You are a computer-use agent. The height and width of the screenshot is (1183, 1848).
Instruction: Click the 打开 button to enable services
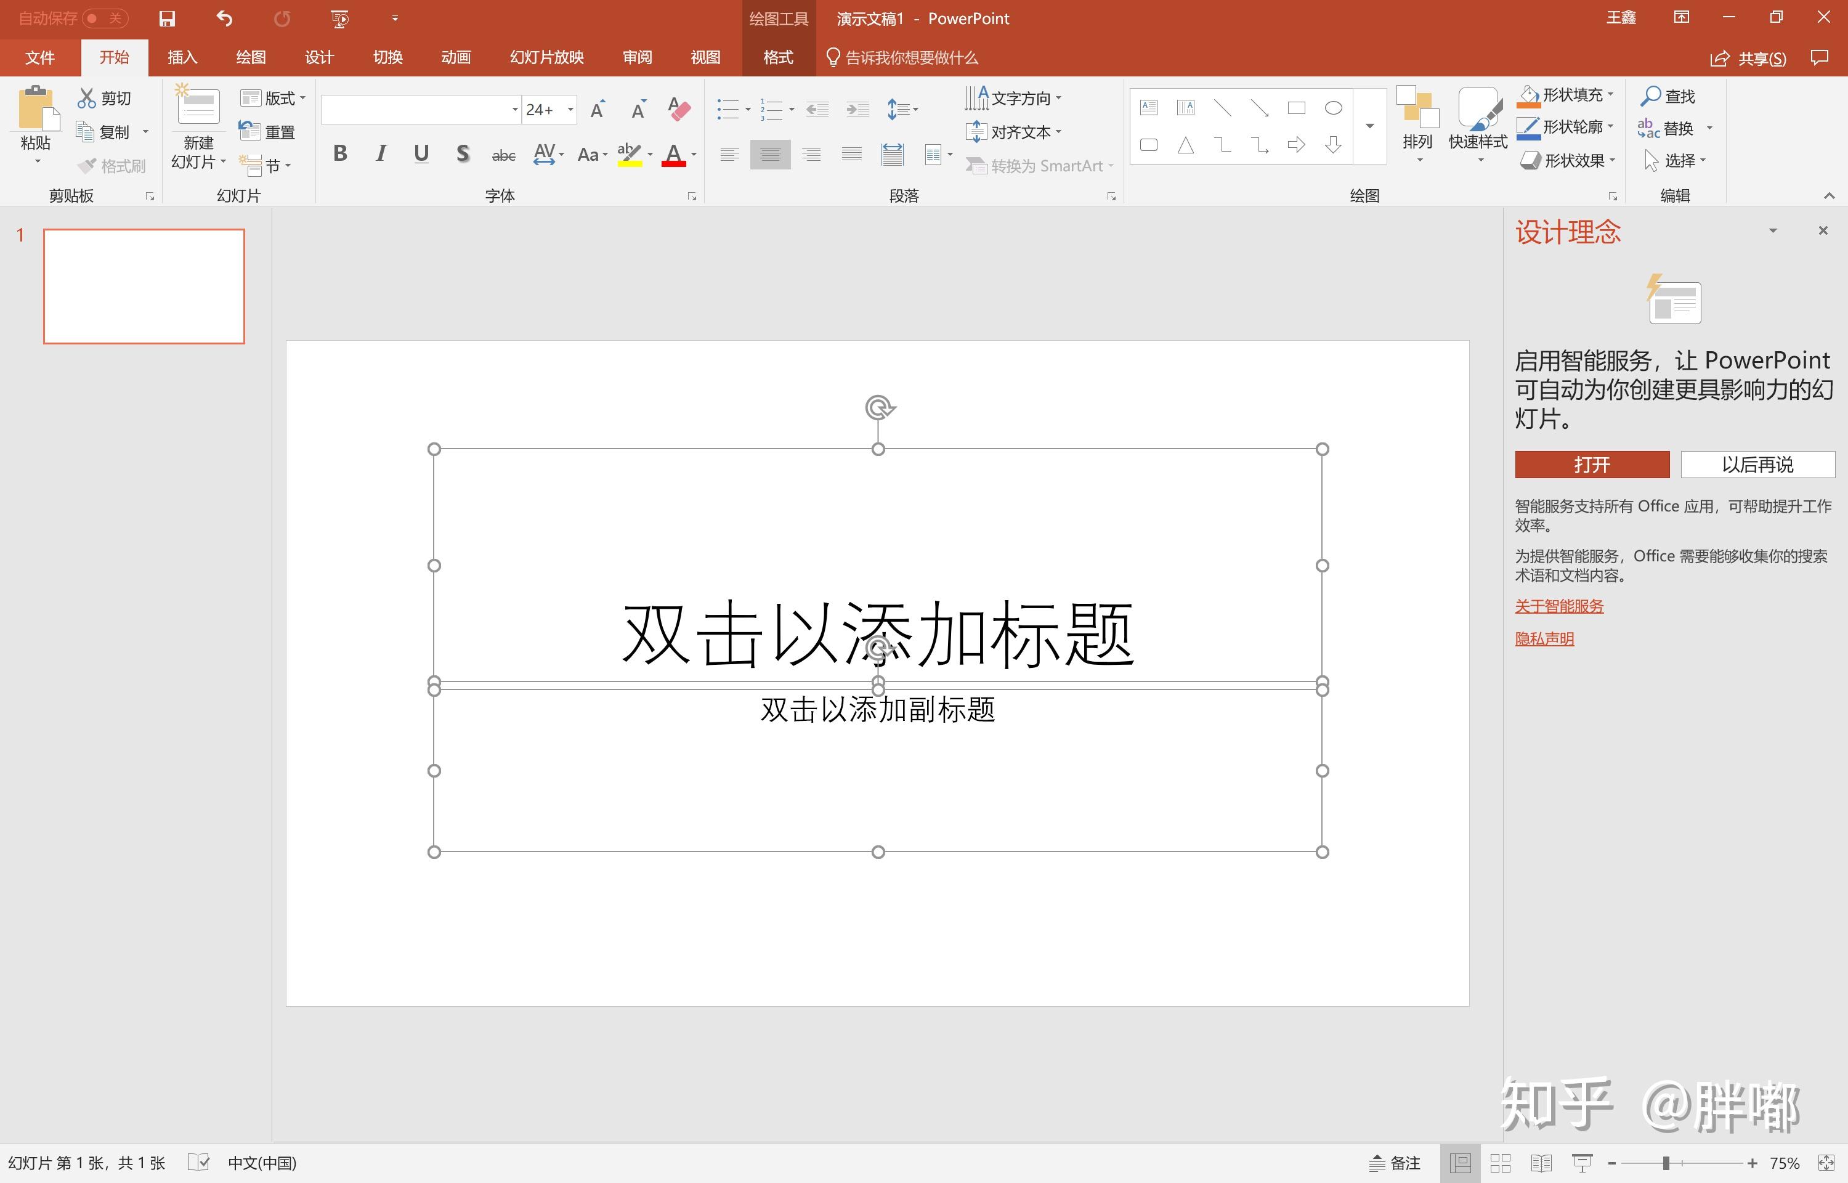click(1592, 465)
